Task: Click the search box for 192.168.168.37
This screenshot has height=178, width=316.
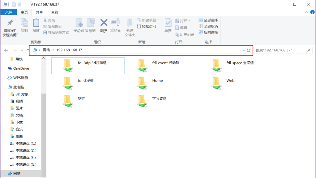Action: 280,50
